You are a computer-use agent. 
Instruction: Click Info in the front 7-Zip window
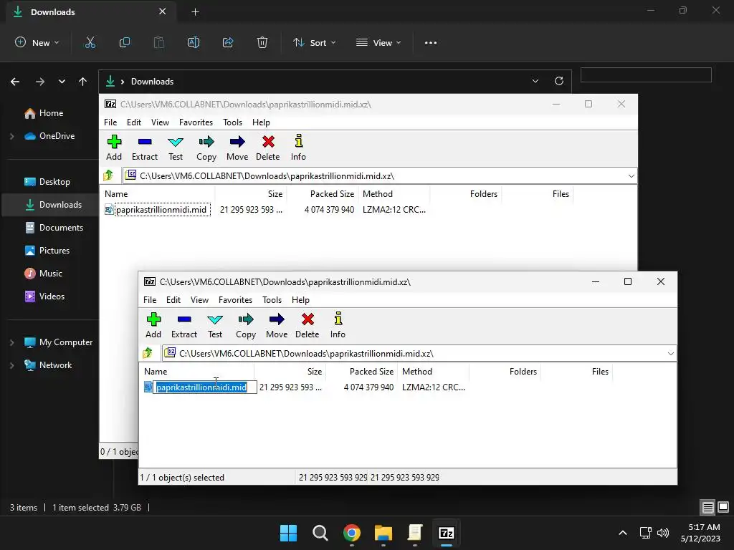[338, 325]
